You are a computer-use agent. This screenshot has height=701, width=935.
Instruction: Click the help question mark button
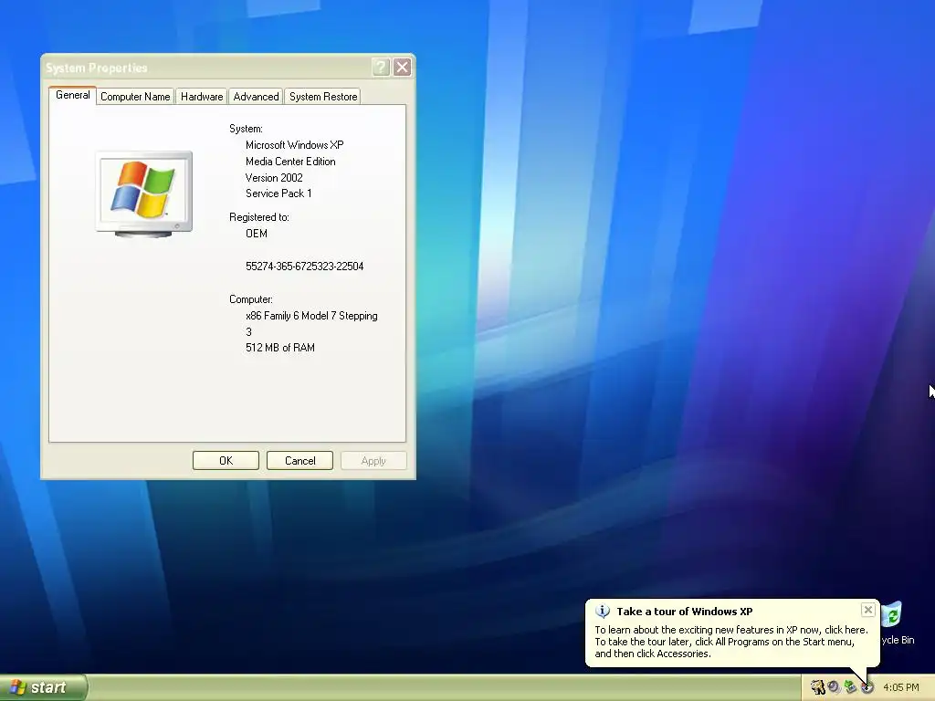pos(381,68)
